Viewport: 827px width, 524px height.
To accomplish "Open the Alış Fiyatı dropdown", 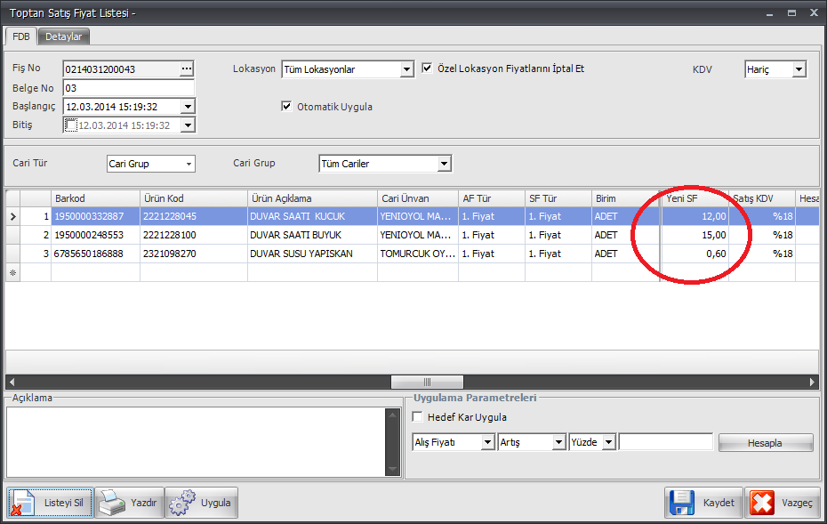I will pyautogui.click(x=488, y=442).
